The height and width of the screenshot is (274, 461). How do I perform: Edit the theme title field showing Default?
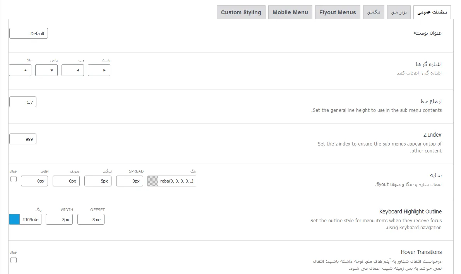pos(29,34)
